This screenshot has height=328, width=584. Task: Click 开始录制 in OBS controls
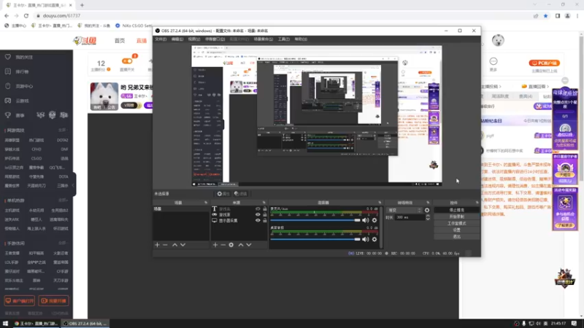[x=457, y=216]
